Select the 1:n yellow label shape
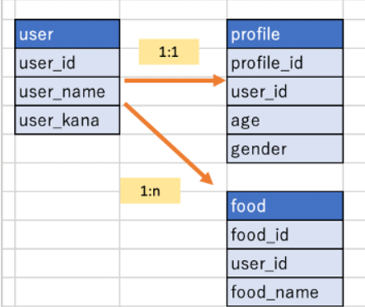Viewport: 365px width, 307px height. [150, 191]
